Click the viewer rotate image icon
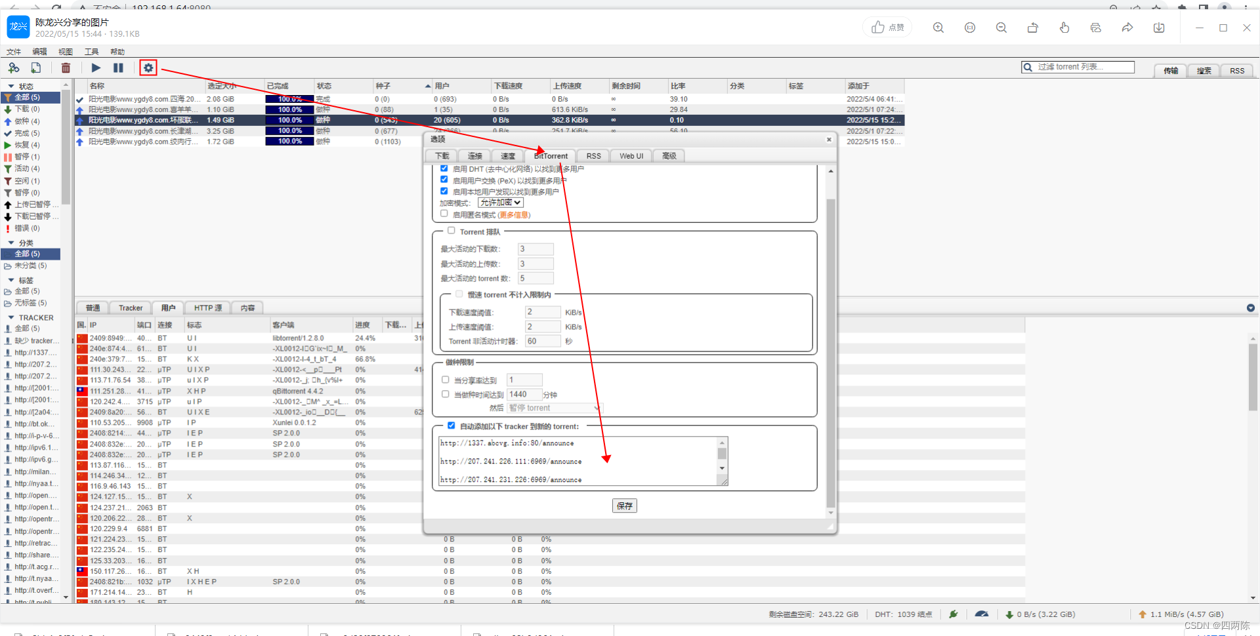Image resolution: width=1260 pixels, height=636 pixels. coord(1033,28)
